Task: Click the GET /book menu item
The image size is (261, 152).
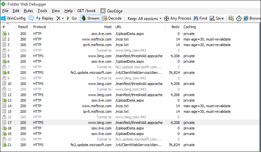Action: click(86, 11)
